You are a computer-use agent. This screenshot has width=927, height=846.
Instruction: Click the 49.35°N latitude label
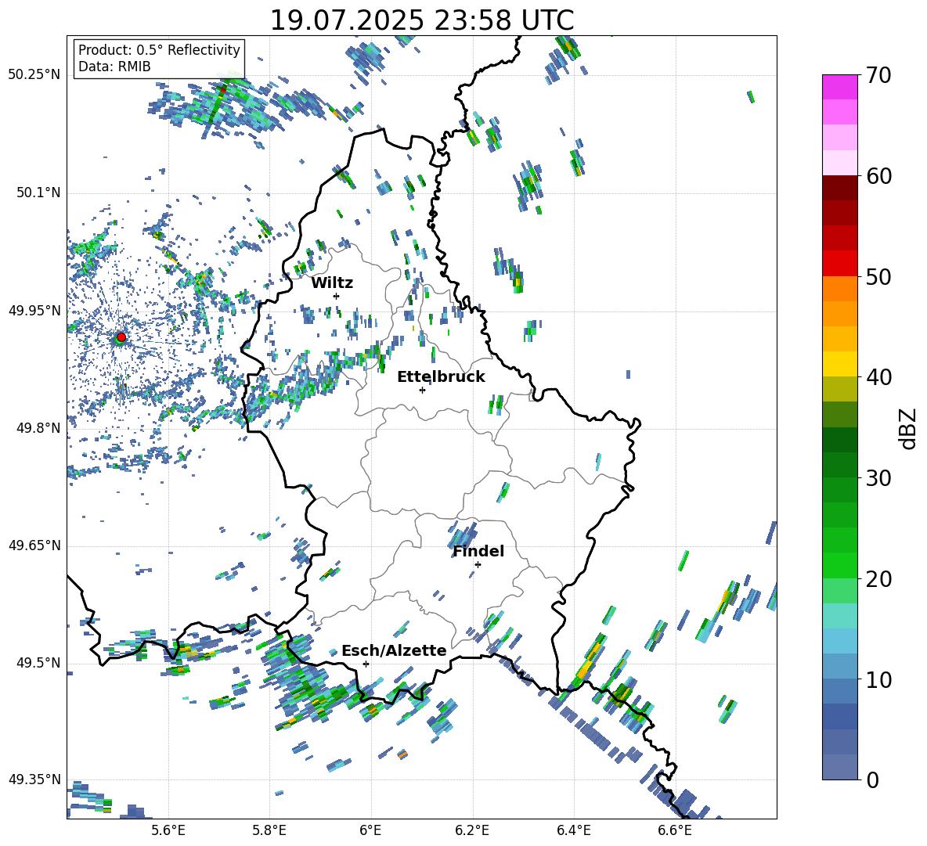[x=34, y=779]
